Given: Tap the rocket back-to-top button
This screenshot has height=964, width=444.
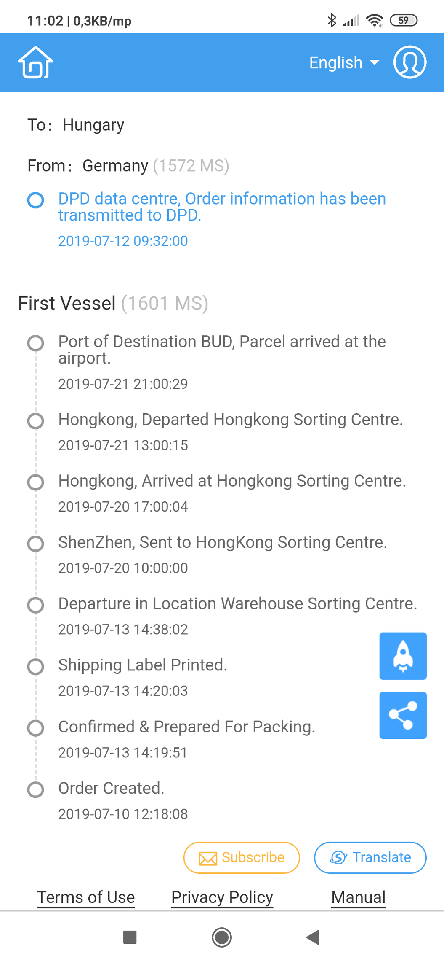Looking at the screenshot, I should click(403, 656).
